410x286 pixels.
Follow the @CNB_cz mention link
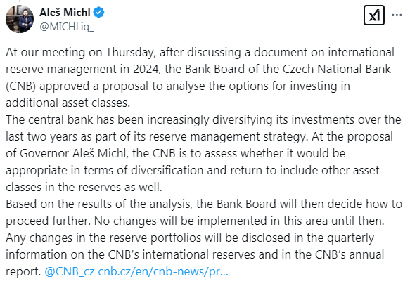pyautogui.click(x=70, y=271)
